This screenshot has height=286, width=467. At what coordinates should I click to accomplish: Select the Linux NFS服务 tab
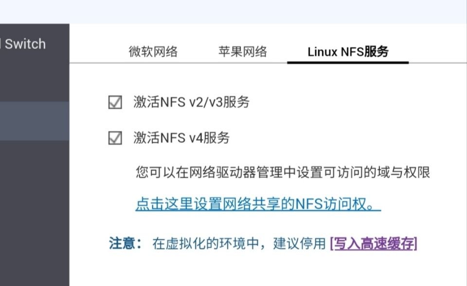click(x=348, y=52)
